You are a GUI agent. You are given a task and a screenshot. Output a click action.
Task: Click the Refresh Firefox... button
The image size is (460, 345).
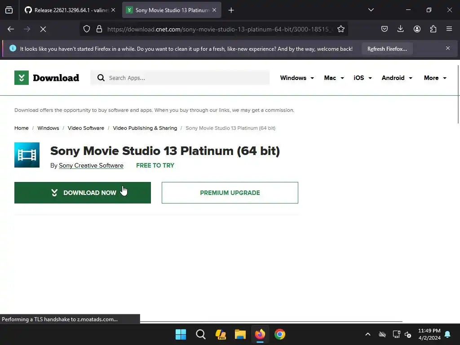click(387, 49)
